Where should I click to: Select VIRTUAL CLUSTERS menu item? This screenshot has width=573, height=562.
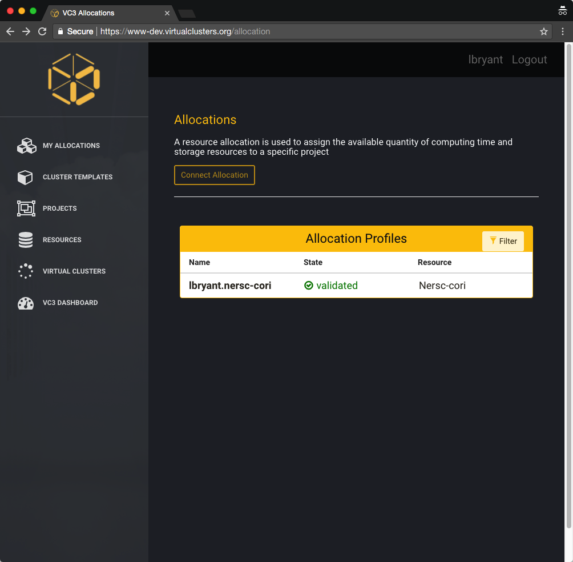point(74,271)
